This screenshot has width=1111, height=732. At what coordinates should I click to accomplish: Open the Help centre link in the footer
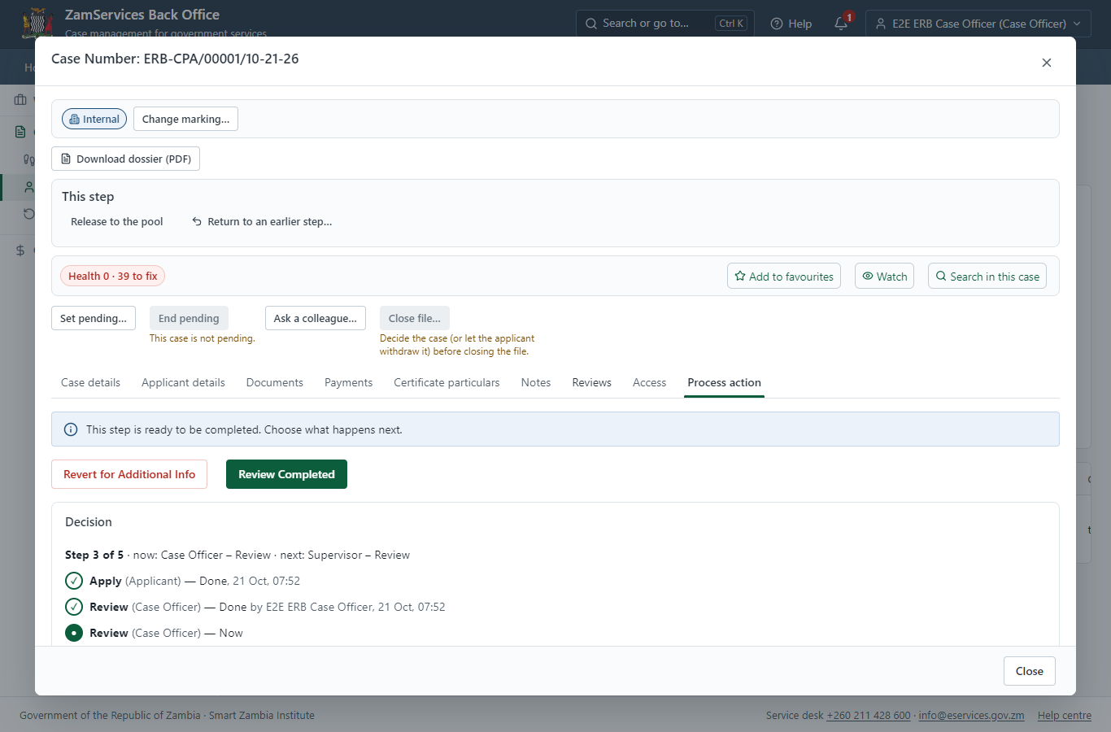(x=1065, y=716)
